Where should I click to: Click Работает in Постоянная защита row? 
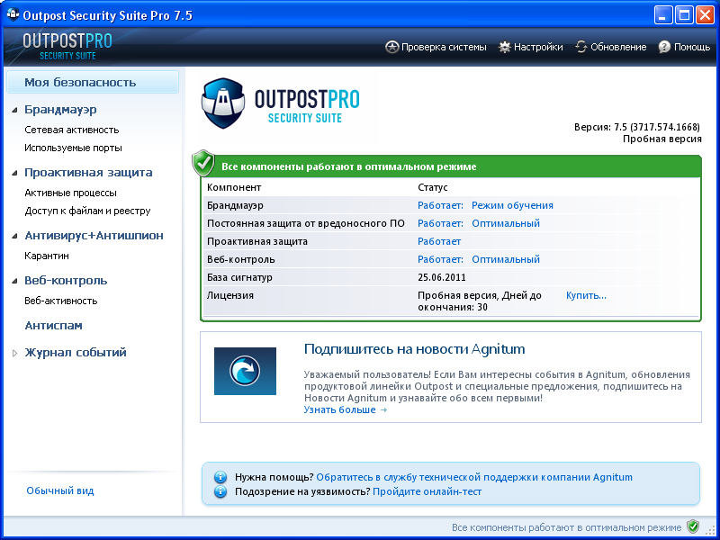pos(440,223)
